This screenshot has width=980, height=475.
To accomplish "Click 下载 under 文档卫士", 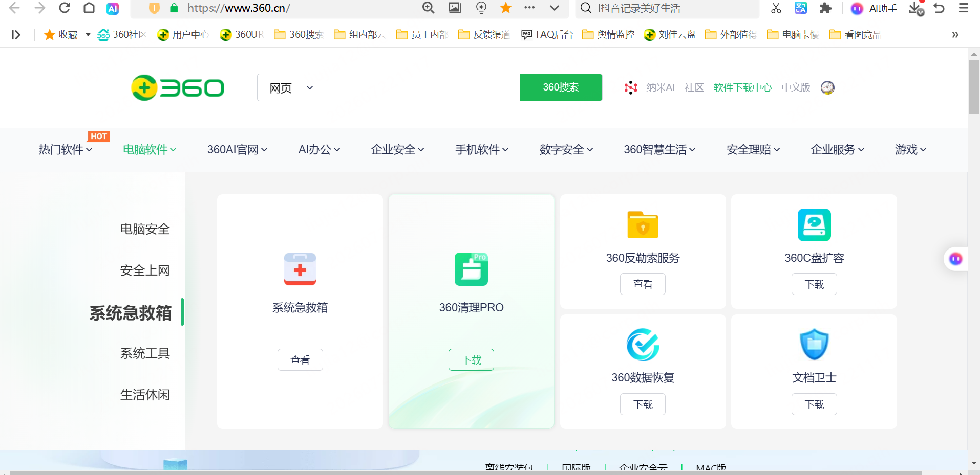I will [814, 404].
